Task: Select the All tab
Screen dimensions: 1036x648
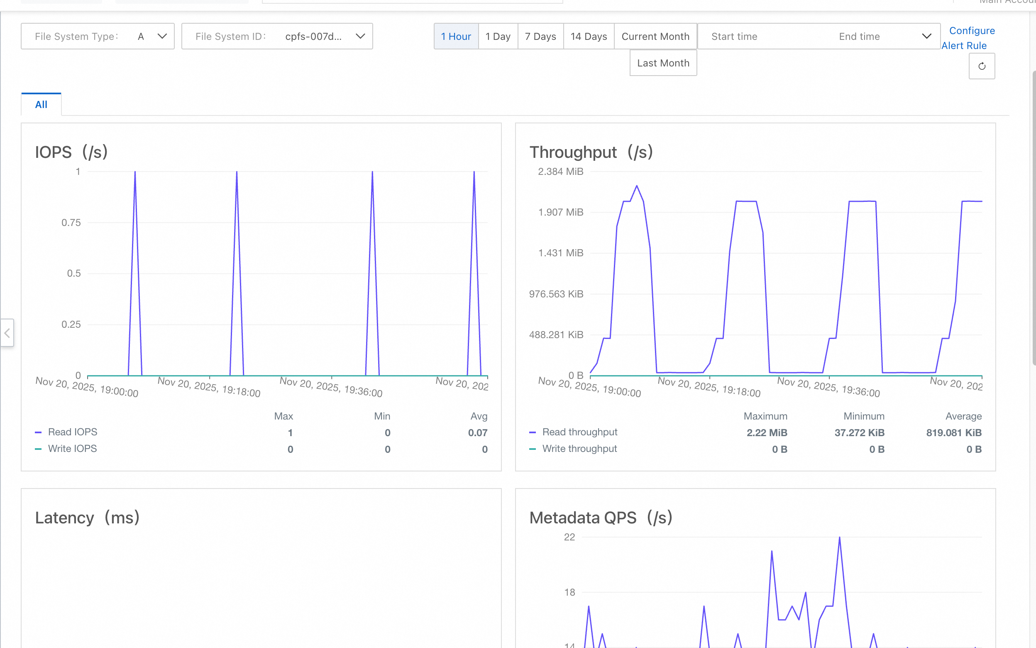Action: (x=41, y=104)
